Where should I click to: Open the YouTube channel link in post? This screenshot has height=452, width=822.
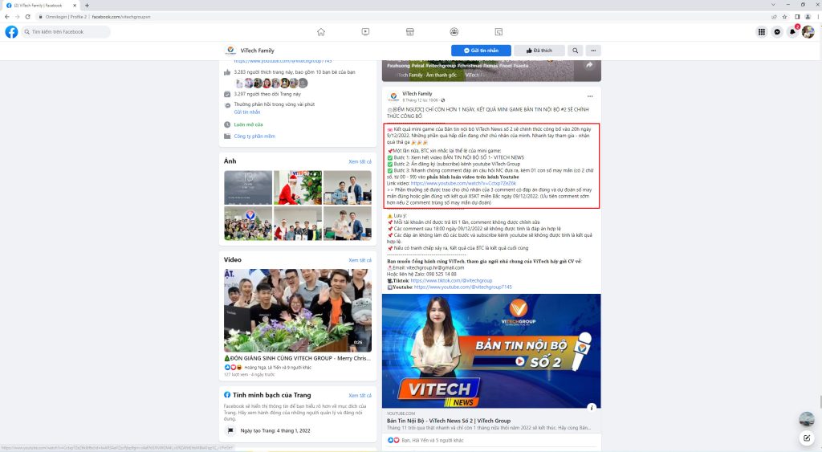point(463,287)
